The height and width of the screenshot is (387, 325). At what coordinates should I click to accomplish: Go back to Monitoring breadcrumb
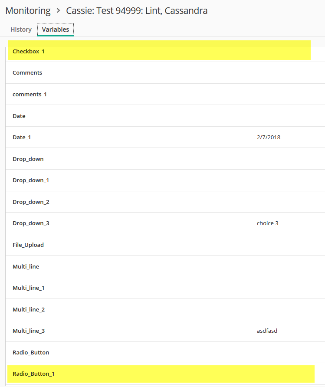pyautogui.click(x=28, y=10)
